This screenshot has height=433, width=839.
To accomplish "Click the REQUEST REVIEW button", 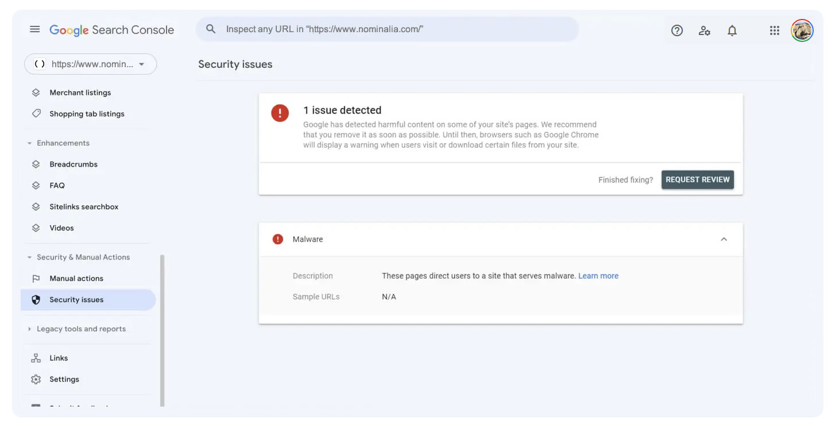I will [x=698, y=180].
